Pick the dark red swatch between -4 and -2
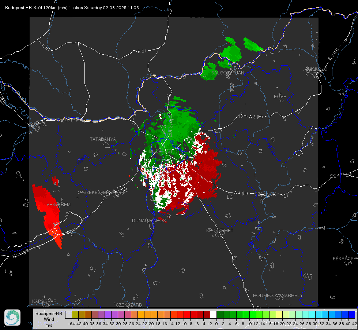Image resolution: width=358 pixels, height=330 pixels. pyautogui.click(x=207, y=315)
